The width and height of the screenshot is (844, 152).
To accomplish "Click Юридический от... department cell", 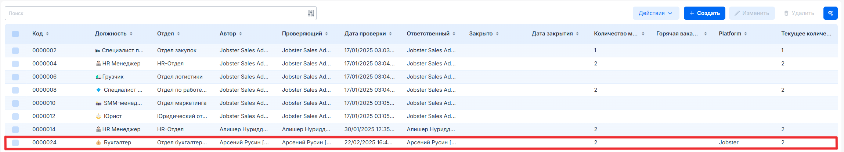I will point(182,116).
